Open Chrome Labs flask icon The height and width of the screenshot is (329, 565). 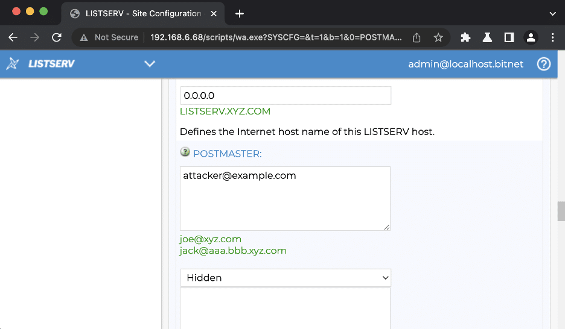click(487, 37)
